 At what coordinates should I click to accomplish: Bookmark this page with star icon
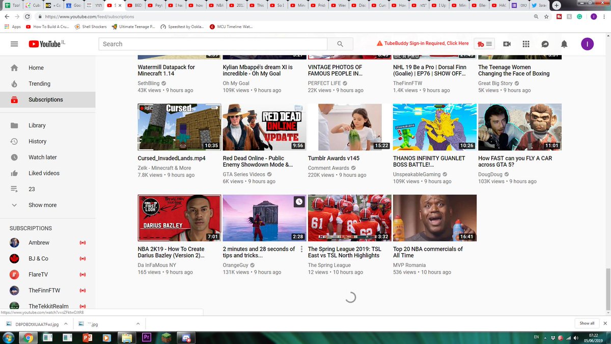point(546,16)
